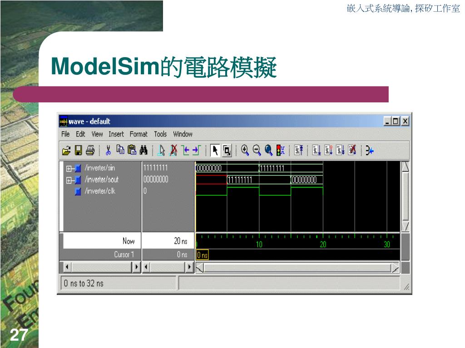Open the Edit menu
Image resolution: width=465 pixels, height=348 pixels.
(x=80, y=134)
